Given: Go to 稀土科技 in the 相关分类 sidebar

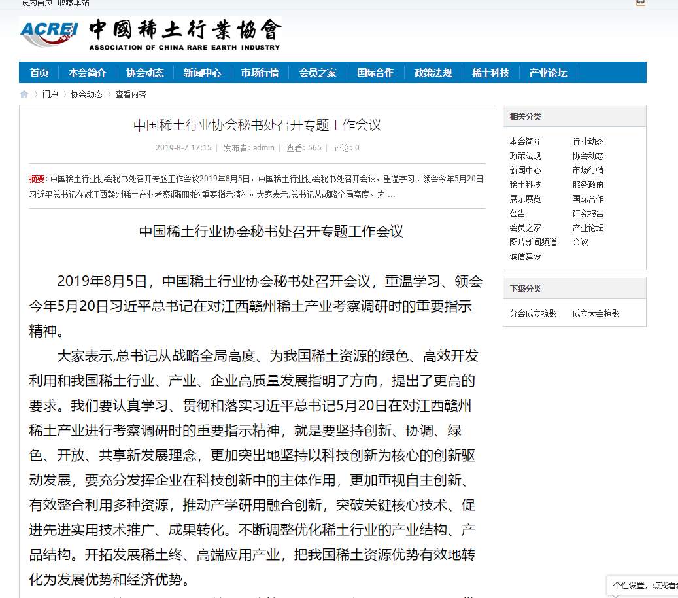Looking at the screenshot, I should pos(526,185).
